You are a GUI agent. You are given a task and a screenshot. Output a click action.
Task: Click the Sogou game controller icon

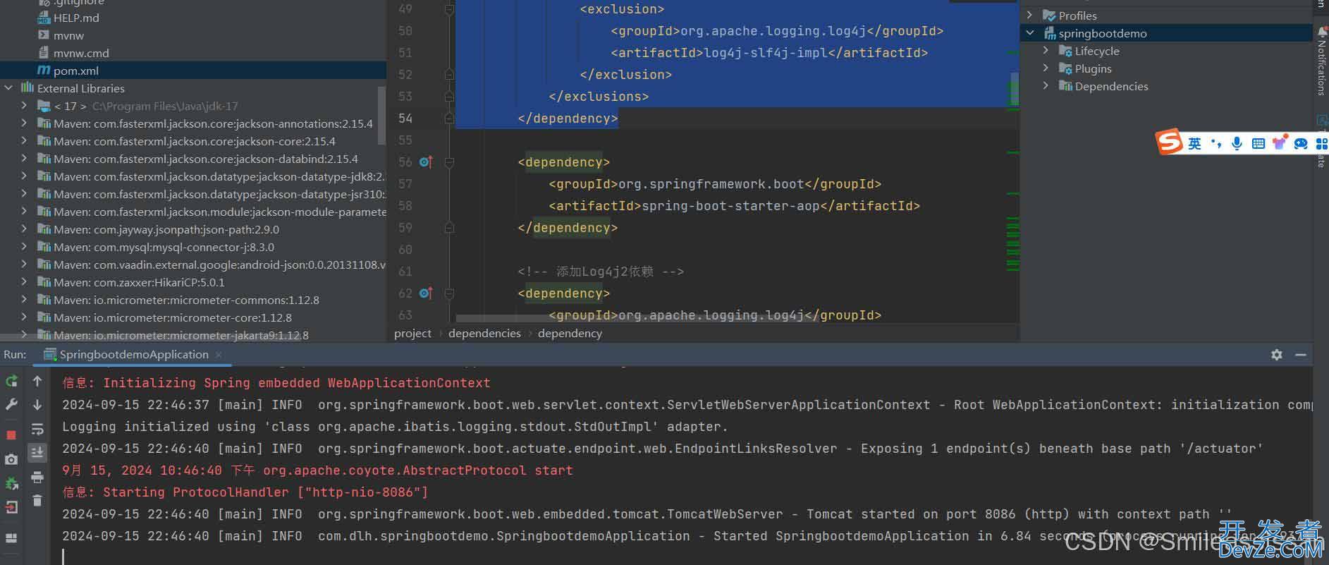[1302, 143]
